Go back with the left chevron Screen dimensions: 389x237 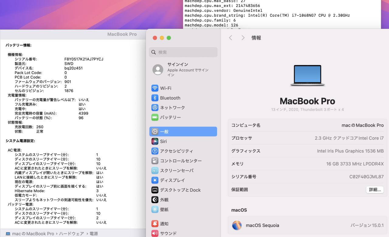(x=230, y=38)
